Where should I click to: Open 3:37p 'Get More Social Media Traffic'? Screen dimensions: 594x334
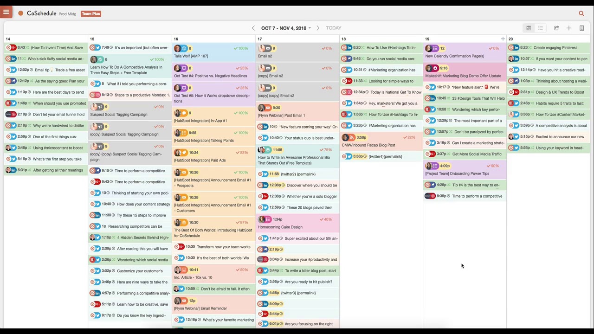(465, 154)
